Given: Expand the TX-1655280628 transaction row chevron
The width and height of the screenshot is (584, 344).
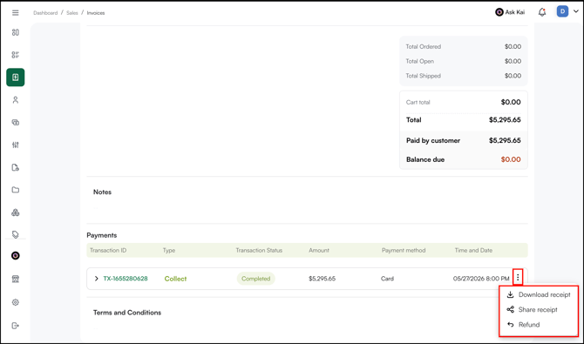Looking at the screenshot, I should tap(96, 279).
